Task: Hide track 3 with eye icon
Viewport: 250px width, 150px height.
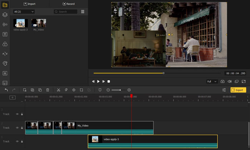Action: tap(17, 114)
